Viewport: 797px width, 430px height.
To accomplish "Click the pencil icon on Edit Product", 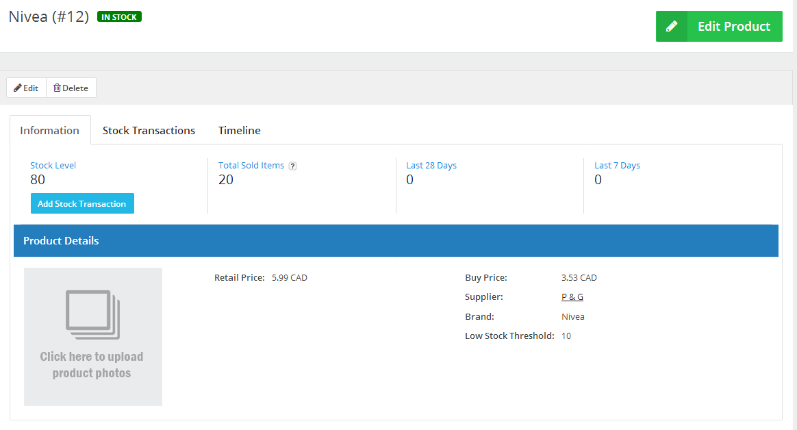I will 672,27.
